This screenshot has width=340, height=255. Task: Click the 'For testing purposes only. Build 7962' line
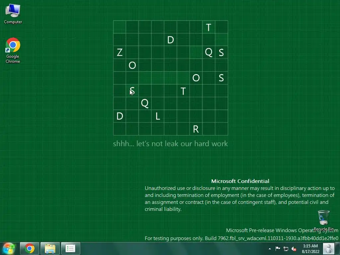tap(241, 238)
